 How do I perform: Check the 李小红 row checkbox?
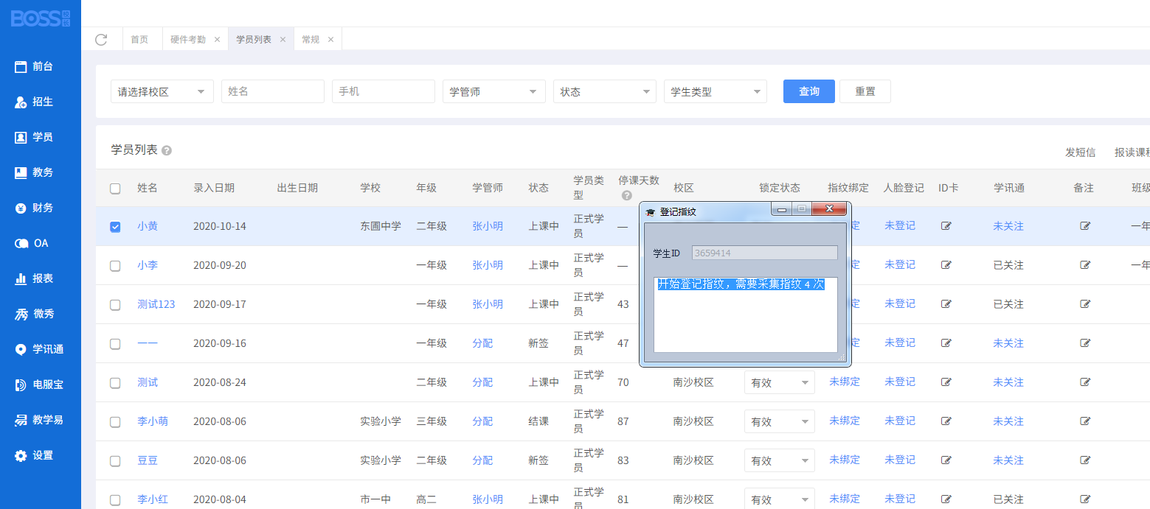[115, 500]
